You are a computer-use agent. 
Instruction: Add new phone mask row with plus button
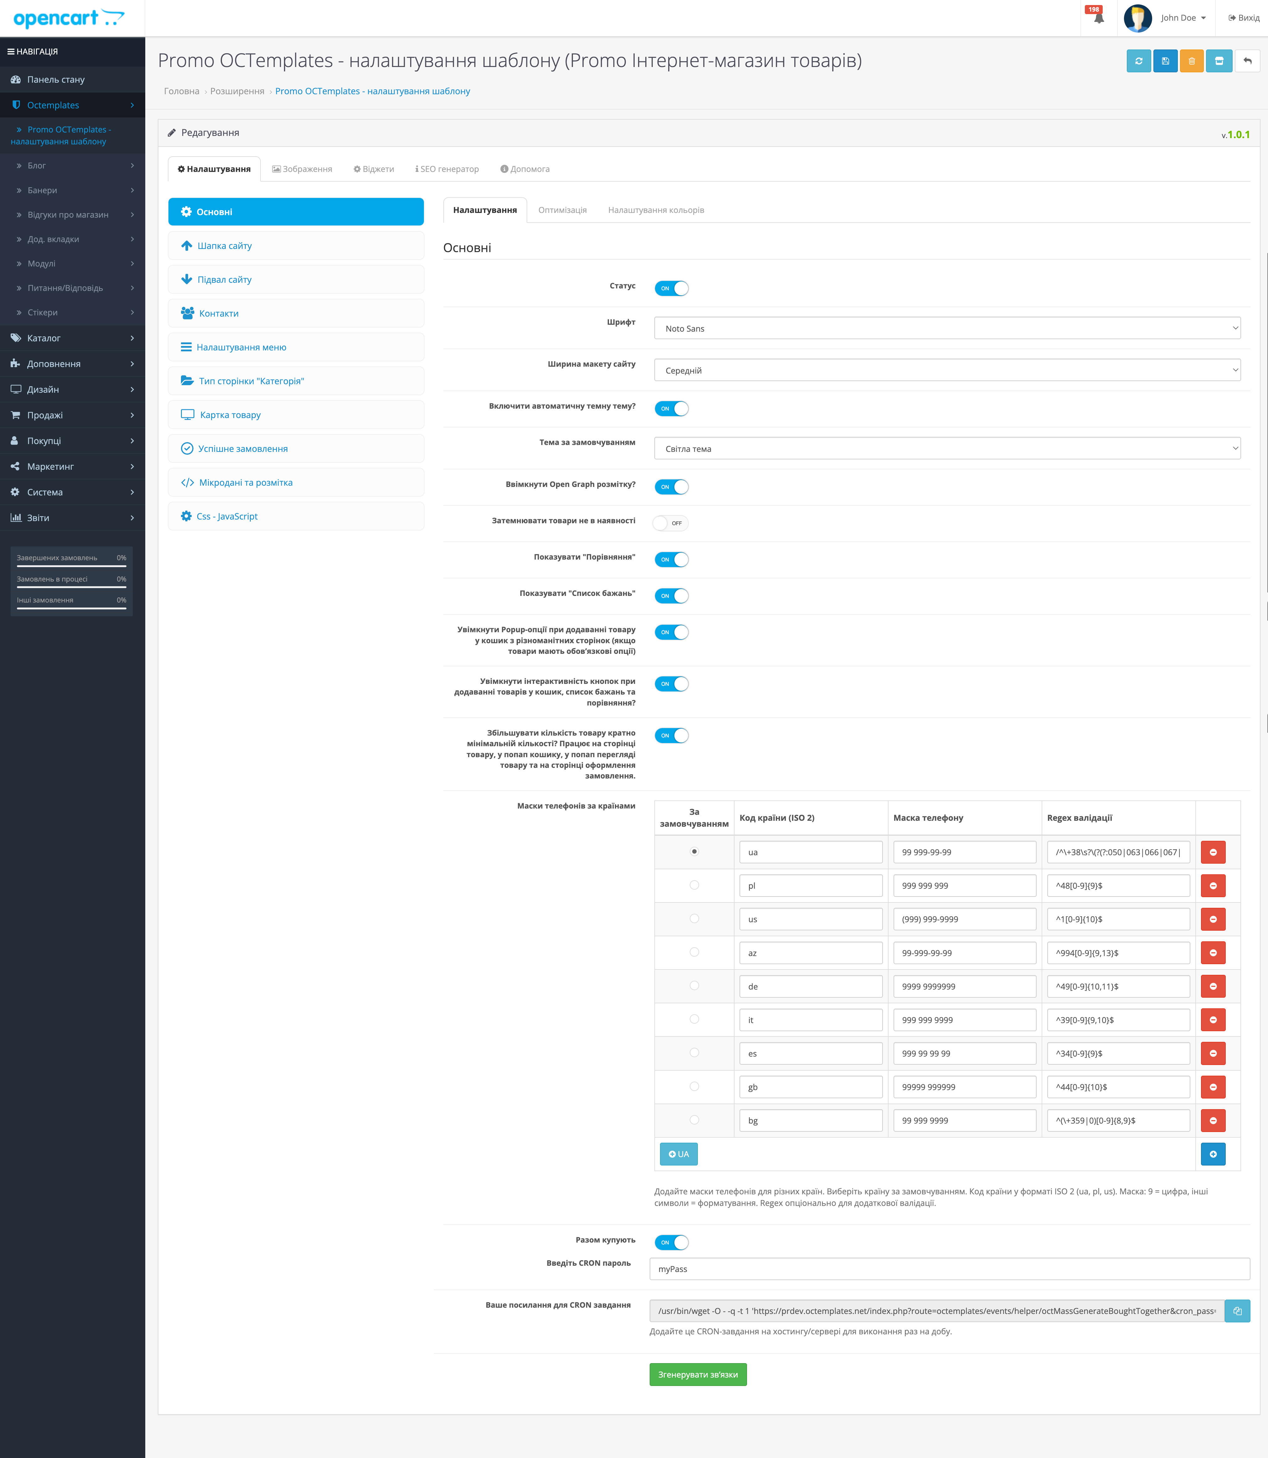pyautogui.click(x=1213, y=1154)
